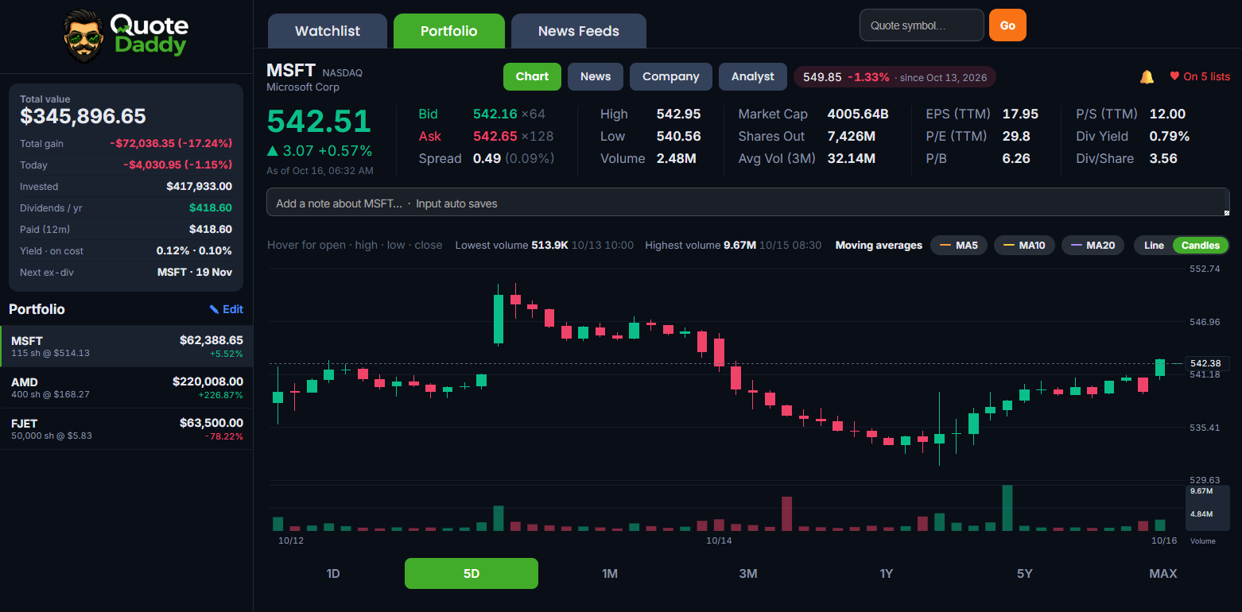Focus the Quote symbol search field
The image size is (1242, 612).
coord(922,25)
